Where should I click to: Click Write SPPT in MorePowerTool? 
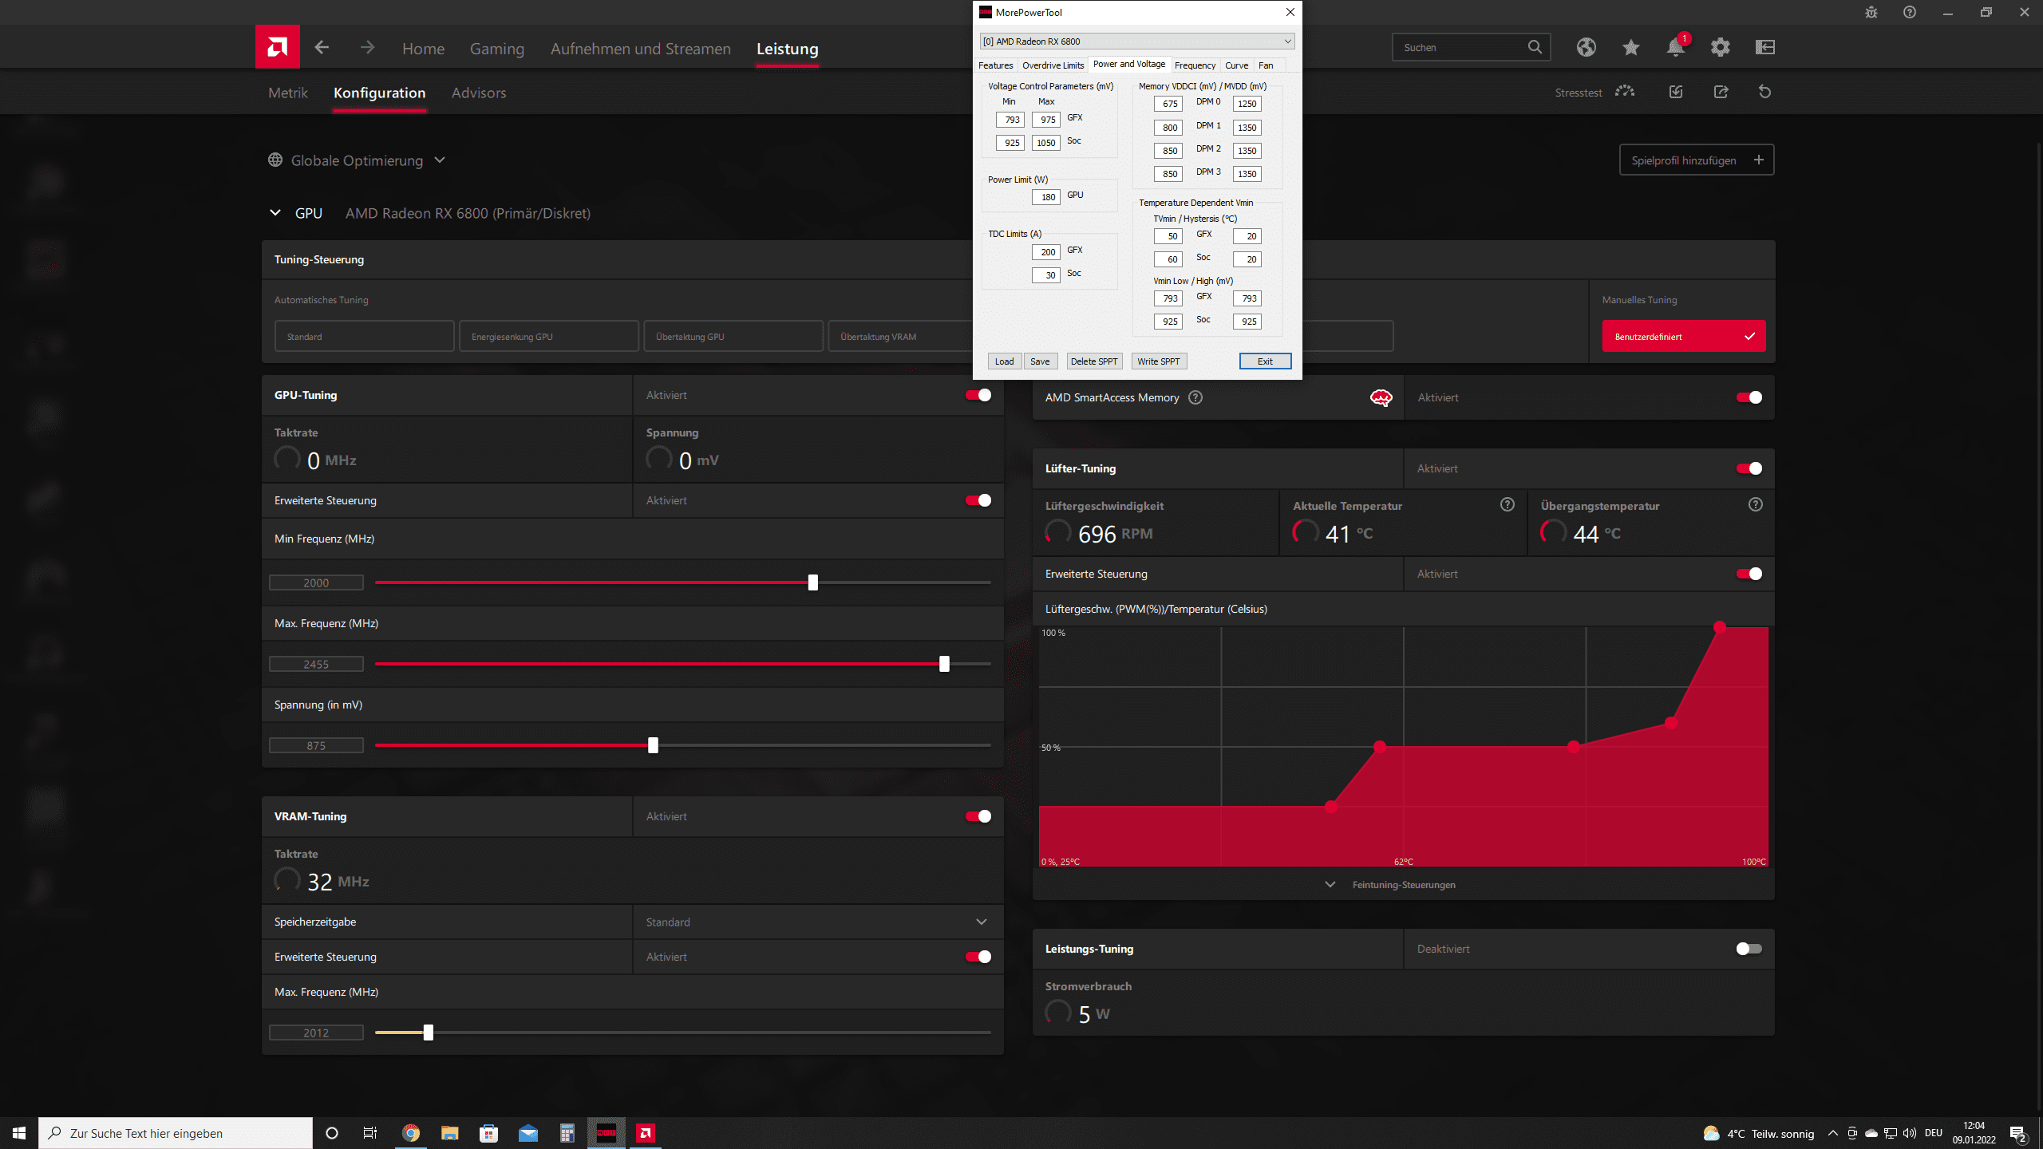[1159, 361]
